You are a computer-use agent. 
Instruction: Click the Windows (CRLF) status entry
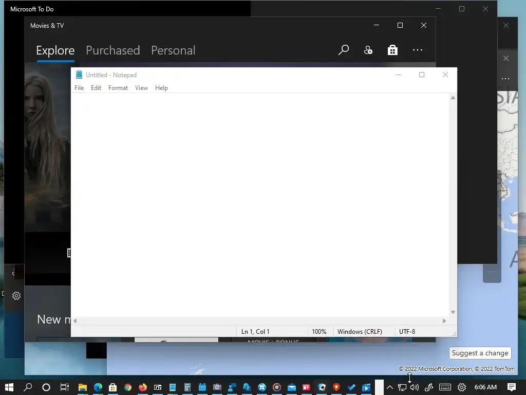point(360,332)
